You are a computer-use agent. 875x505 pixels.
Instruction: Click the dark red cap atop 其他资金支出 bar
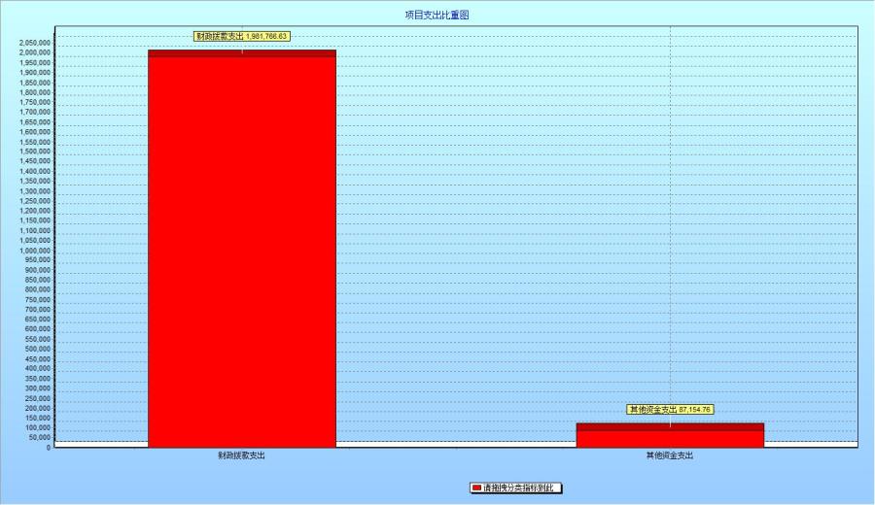click(670, 426)
